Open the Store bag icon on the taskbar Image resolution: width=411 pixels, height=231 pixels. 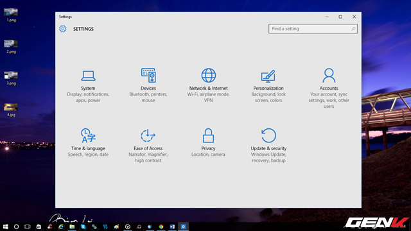point(39,227)
